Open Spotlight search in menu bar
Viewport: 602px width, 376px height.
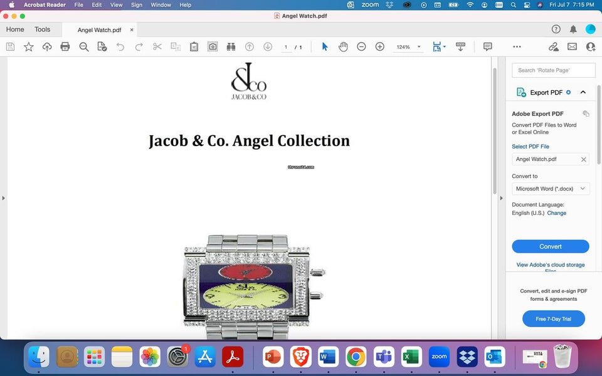click(514, 5)
